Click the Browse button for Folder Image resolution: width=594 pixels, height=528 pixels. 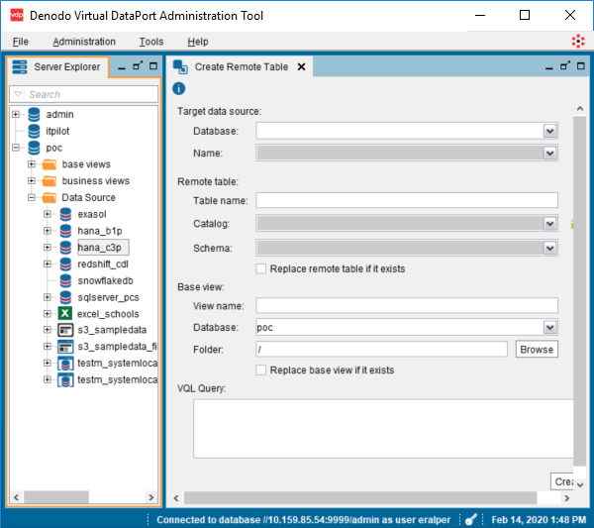pyautogui.click(x=537, y=350)
